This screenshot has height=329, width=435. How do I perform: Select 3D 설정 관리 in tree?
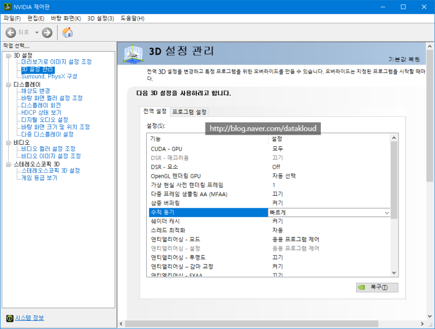(38, 69)
